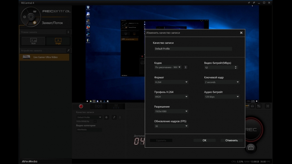Switch to Multi capture mode
Viewport: 292px width, 164px height.
33,41
